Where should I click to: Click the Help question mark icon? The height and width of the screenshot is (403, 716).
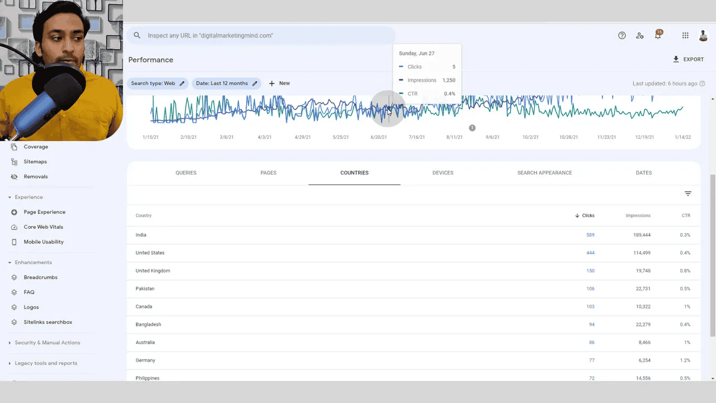[622, 35]
